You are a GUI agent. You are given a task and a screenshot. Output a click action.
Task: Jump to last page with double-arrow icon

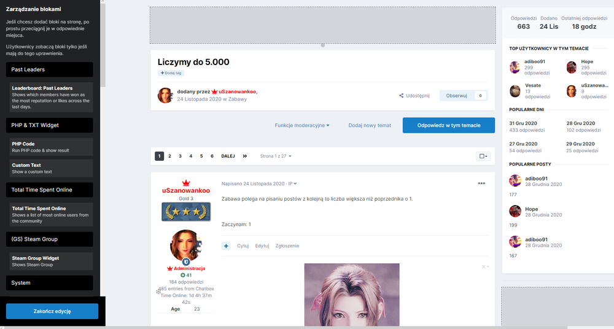pos(245,156)
